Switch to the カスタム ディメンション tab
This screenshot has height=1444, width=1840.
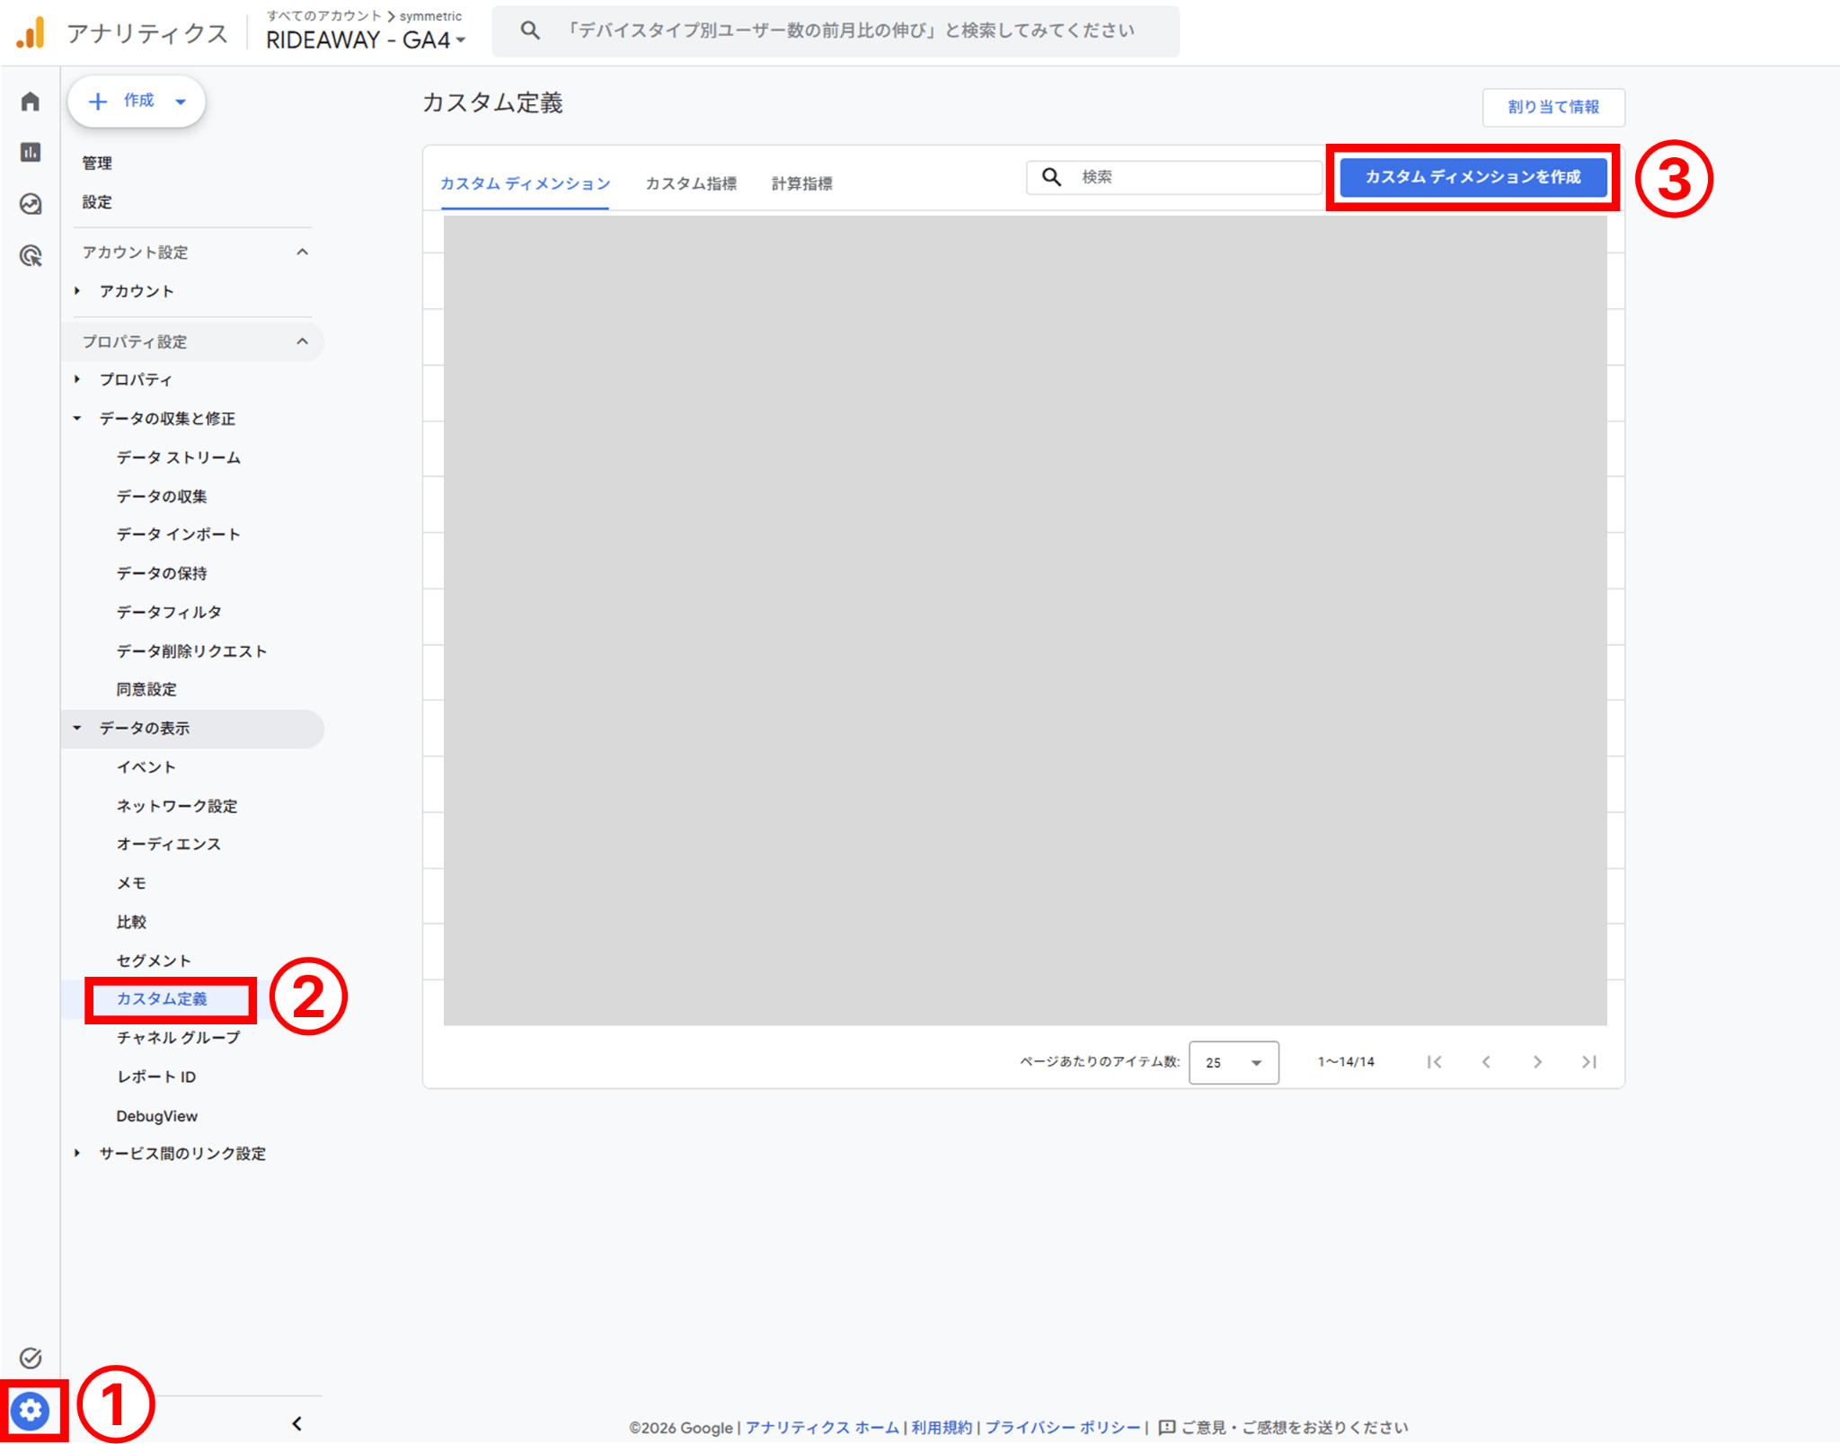coord(525,183)
